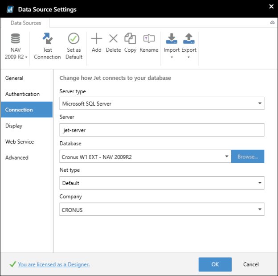The image size is (278, 276).
Task: Click the Database field text Cronus W1 EXT
Action: (x=97, y=157)
